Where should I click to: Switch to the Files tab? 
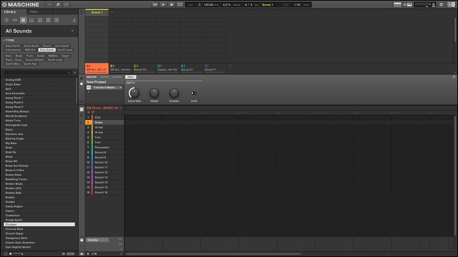tap(34, 12)
